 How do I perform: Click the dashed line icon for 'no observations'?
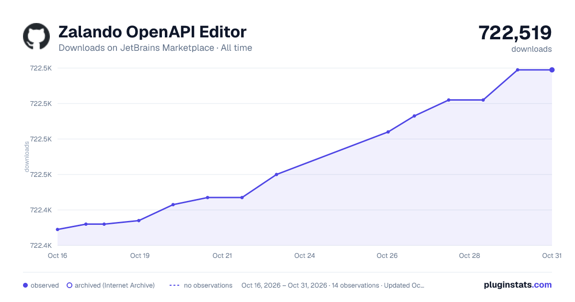pyautogui.click(x=174, y=285)
